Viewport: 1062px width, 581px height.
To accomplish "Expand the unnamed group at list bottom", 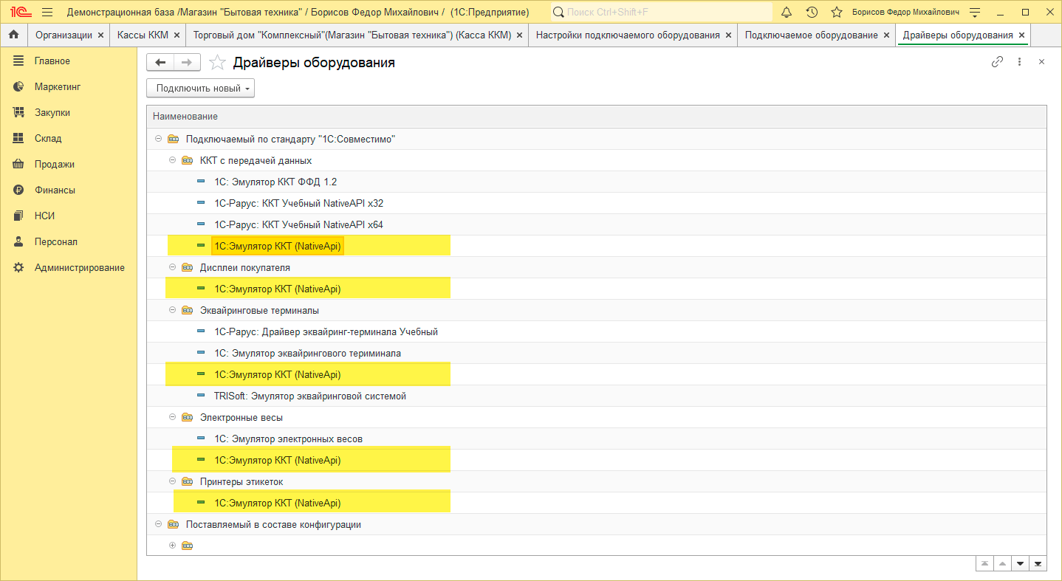I will pyautogui.click(x=173, y=546).
